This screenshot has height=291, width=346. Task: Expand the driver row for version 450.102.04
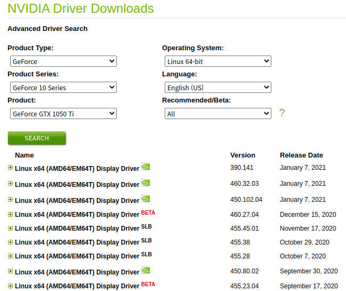[10, 200]
